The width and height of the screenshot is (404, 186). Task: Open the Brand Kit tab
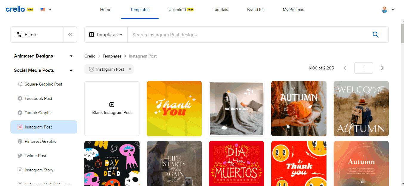point(256,10)
